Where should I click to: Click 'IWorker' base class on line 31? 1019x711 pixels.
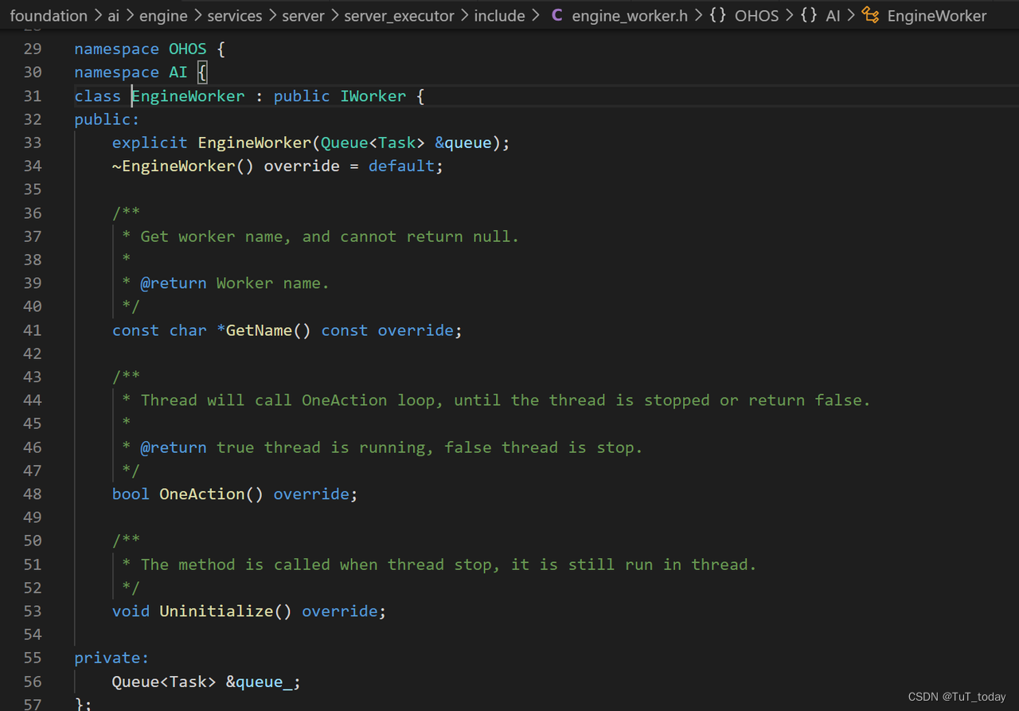[x=373, y=96]
